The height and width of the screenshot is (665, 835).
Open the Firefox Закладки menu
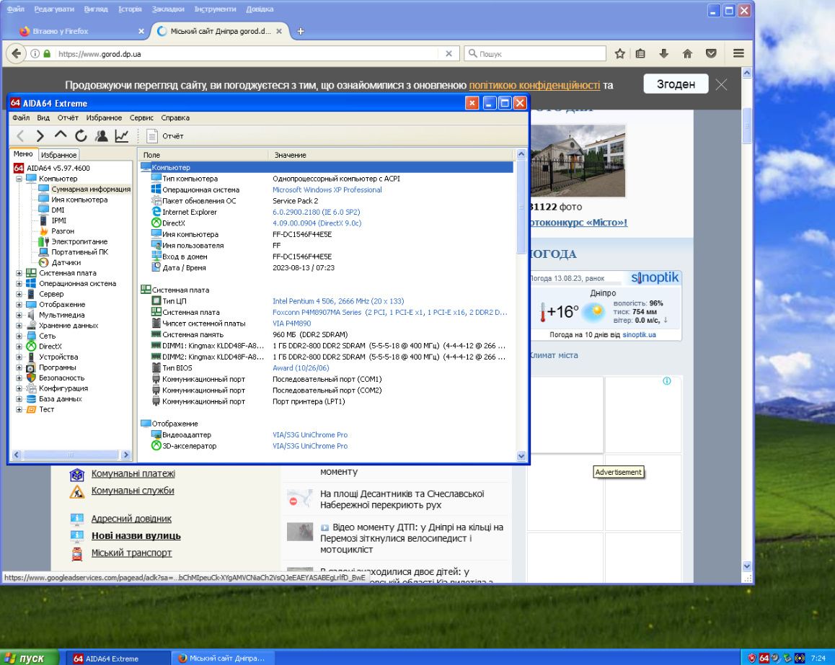tap(168, 9)
